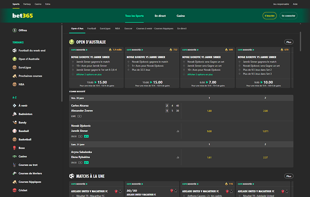Click video icon for Djokovic vs Sinner at 09:30
This screenshot has height=197, width=310.
click(x=80, y=136)
